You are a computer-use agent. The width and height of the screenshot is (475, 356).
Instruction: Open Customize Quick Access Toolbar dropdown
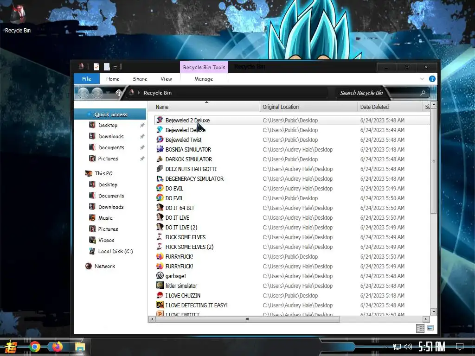point(115,67)
